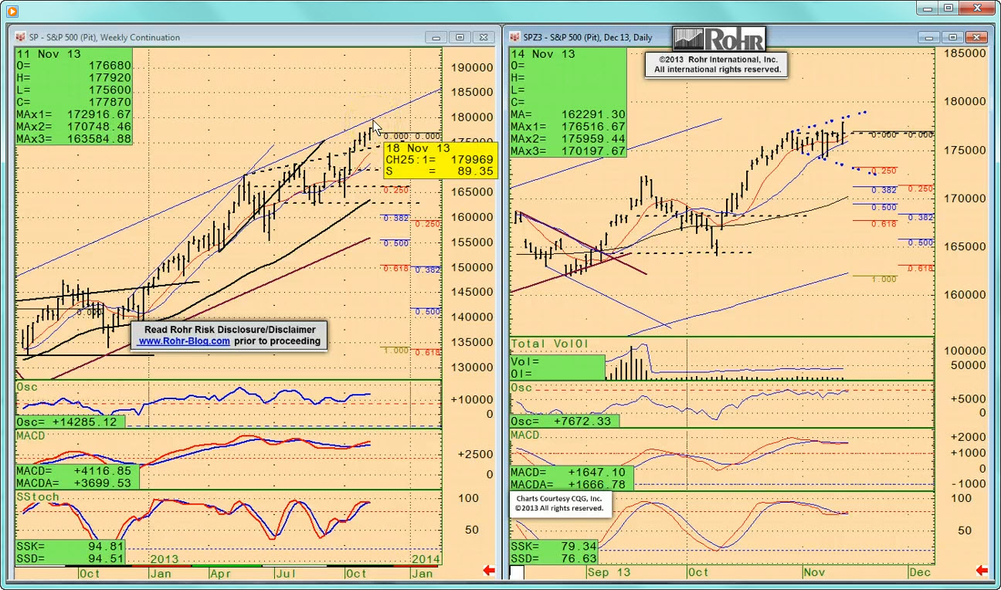This screenshot has height=590, width=1001.
Task: Minimize the SP Weekly Continuation chart window
Action: [436, 37]
